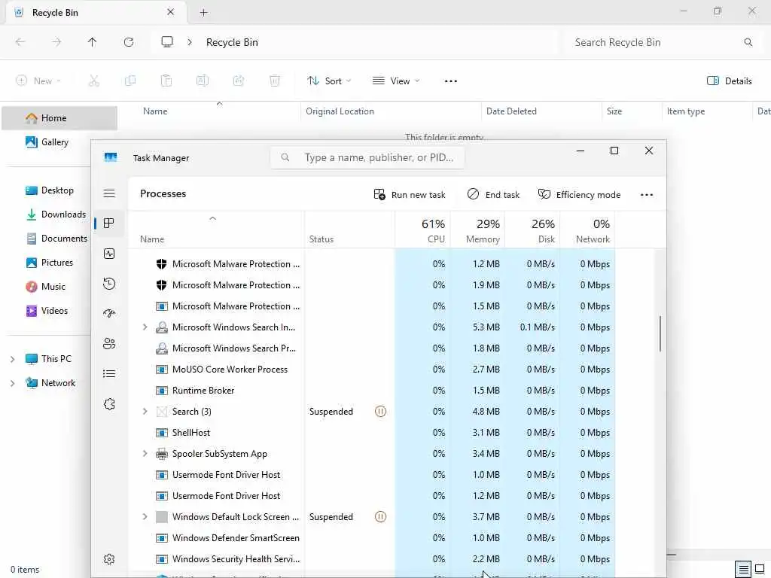The width and height of the screenshot is (771, 578).
Task: Click Paste icon in Explorer toolbar
Action: [166, 81]
